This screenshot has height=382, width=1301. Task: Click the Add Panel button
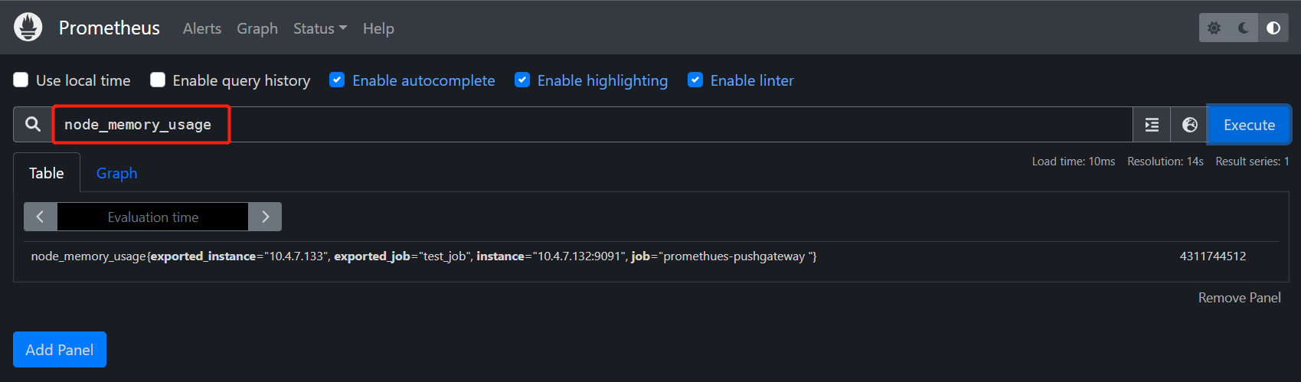(60, 350)
